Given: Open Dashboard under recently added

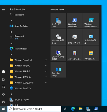Looking at the screenshot, I should (x=28, y=15).
